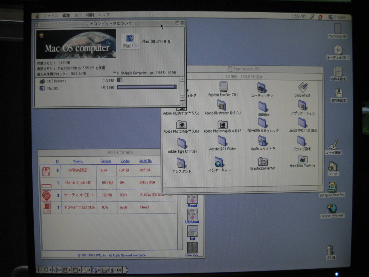The width and height of the screenshot is (369, 277).
Task: Open the ヘルプ menu
Action: click(x=104, y=15)
